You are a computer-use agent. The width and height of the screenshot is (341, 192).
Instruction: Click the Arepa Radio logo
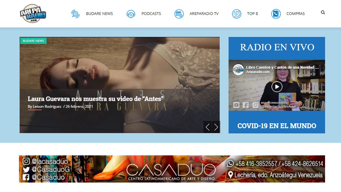tap(33, 13)
